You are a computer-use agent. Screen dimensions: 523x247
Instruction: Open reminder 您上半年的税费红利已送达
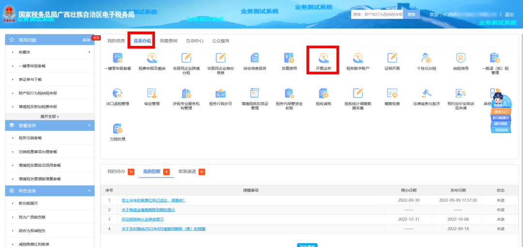(154, 201)
